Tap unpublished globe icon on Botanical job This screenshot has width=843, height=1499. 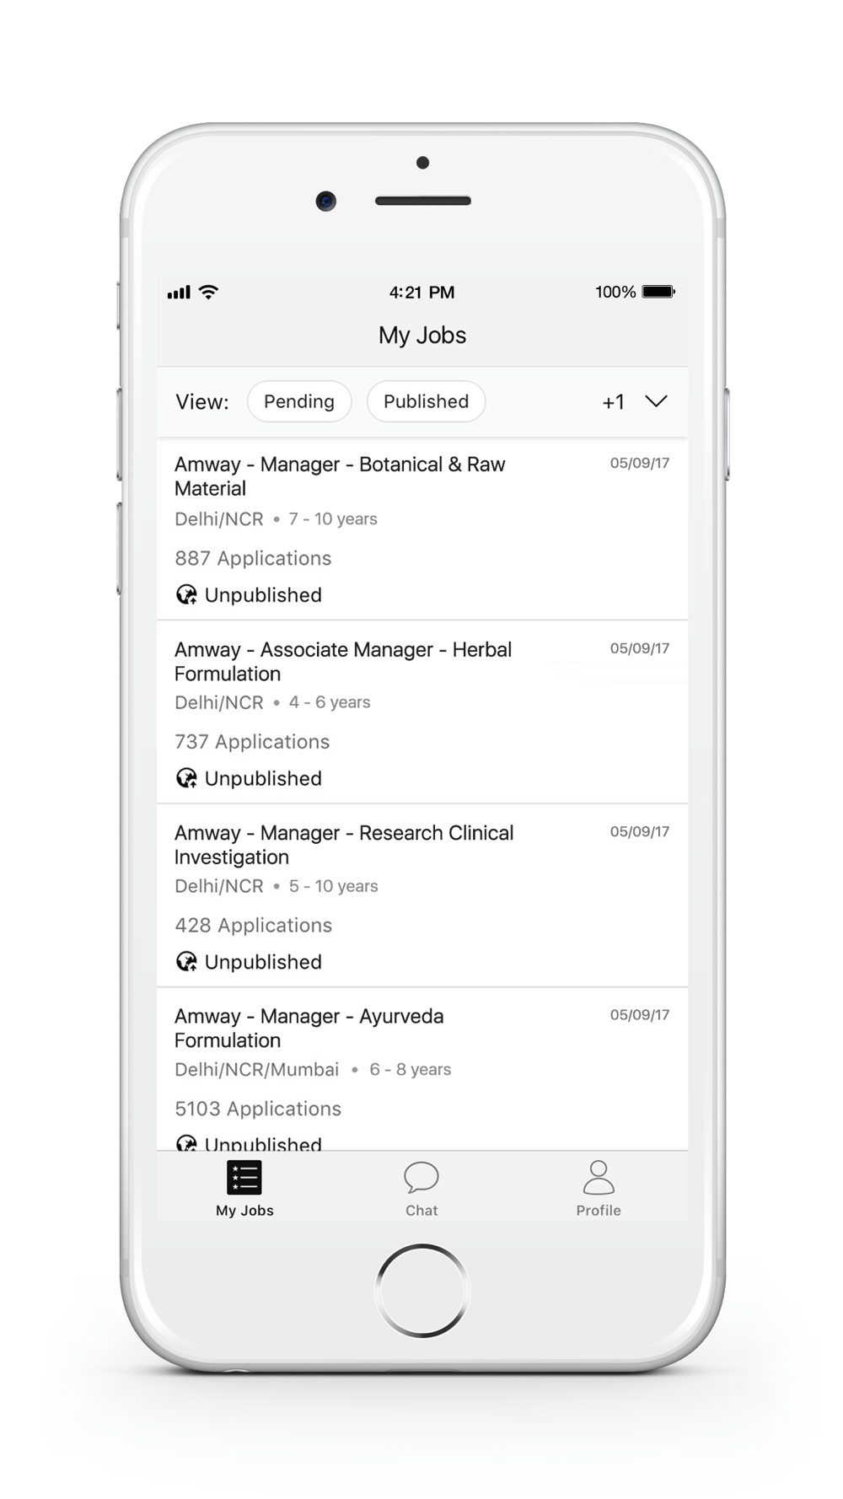click(186, 595)
